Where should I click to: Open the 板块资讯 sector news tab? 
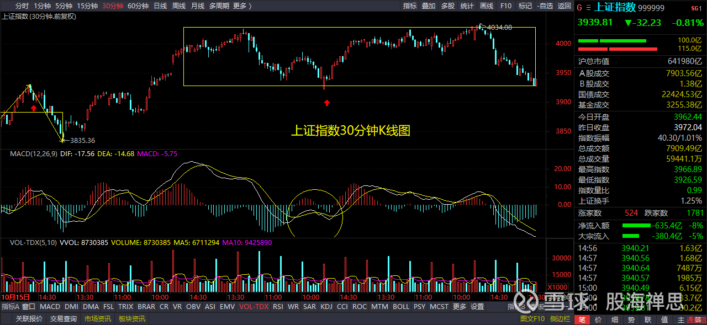point(132,319)
